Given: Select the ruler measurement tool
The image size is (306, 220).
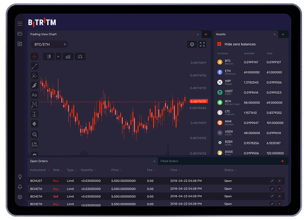Looking at the screenshot, I should (x=34, y=144).
